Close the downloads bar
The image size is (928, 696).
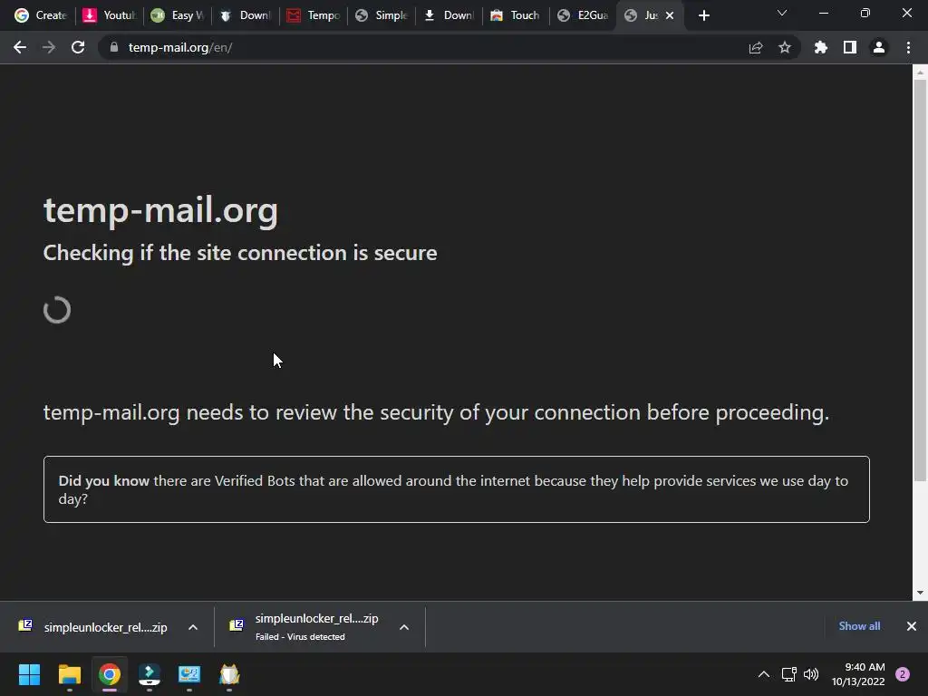[912, 626]
